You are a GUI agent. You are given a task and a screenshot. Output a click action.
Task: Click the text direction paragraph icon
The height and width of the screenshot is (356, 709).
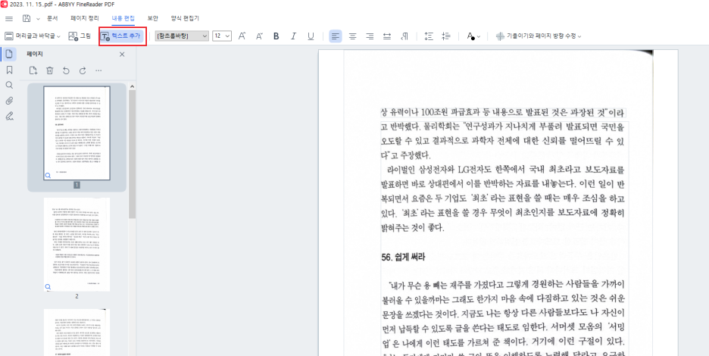[404, 36]
